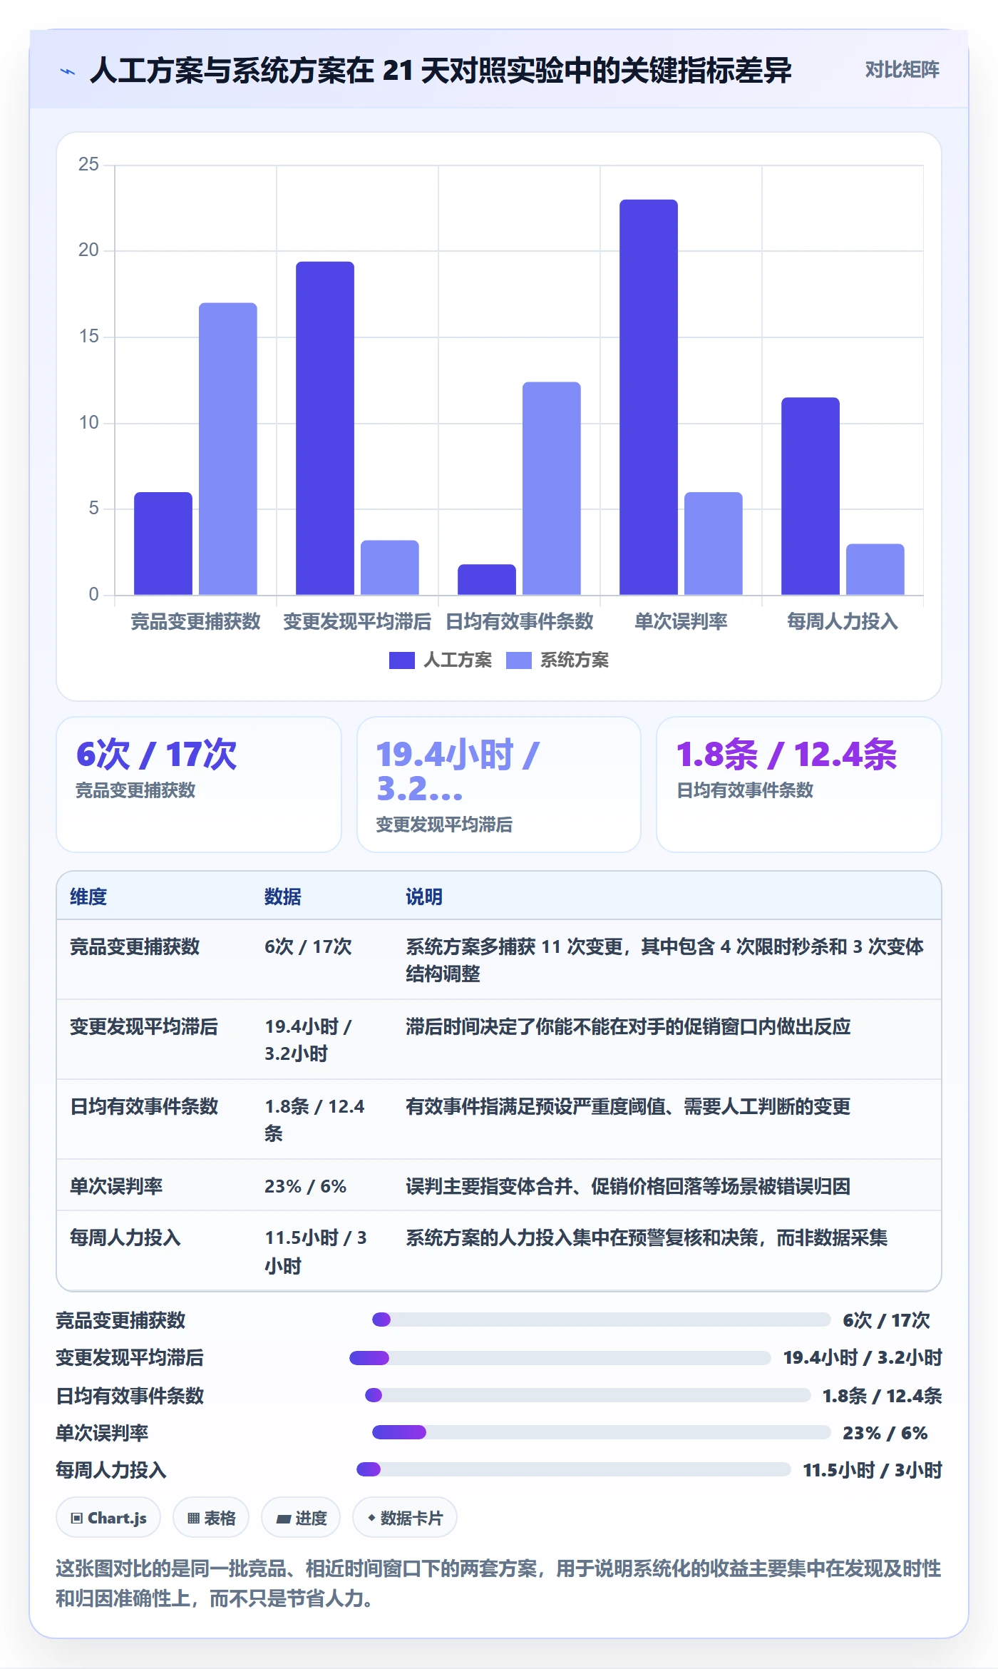998x1669 pixels.
Task: Click the 对比矩阵 label in header
Action: click(x=902, y=70)
